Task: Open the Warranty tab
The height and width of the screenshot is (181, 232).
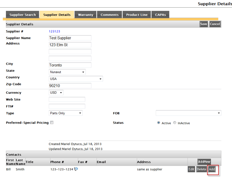Action: [x=86, y=15]
